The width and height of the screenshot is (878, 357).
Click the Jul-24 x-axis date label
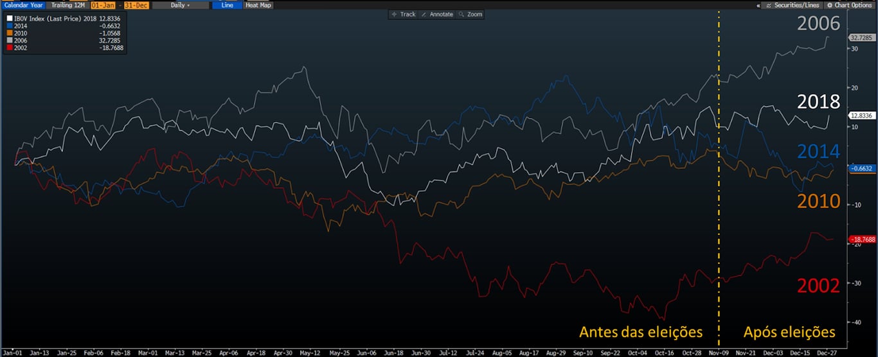point(474,353)
